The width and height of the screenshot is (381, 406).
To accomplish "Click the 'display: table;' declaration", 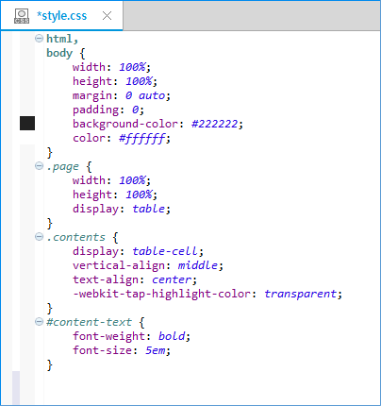I will tap(122, 209).
